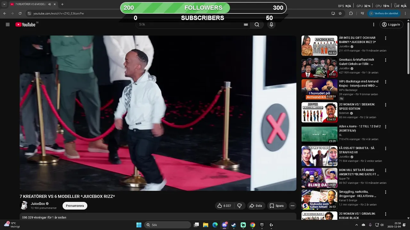
Task: Click the video player to pause
Action: coord(158,113)
